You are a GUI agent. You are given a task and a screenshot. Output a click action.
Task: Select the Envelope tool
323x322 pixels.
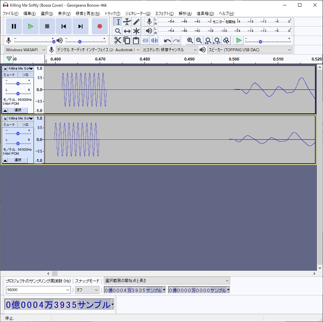point(127,22)
